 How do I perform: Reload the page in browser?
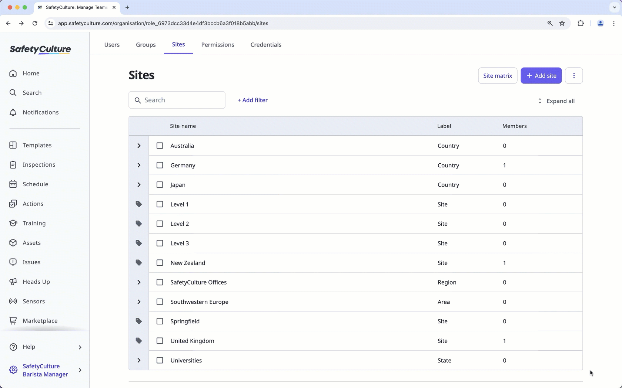[x=35, y=23]
